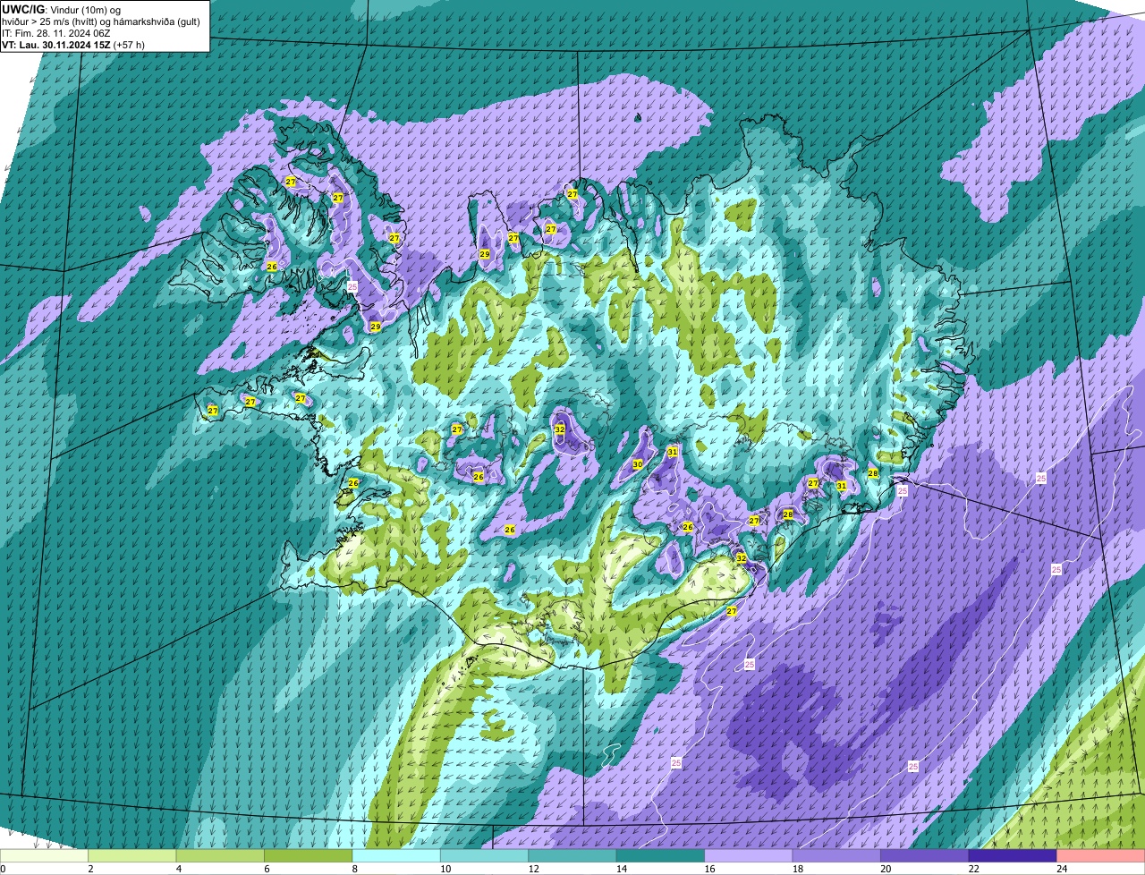Select the legend scale label 8
Viewport: 1145px width, 875px height.
(353, 869)
